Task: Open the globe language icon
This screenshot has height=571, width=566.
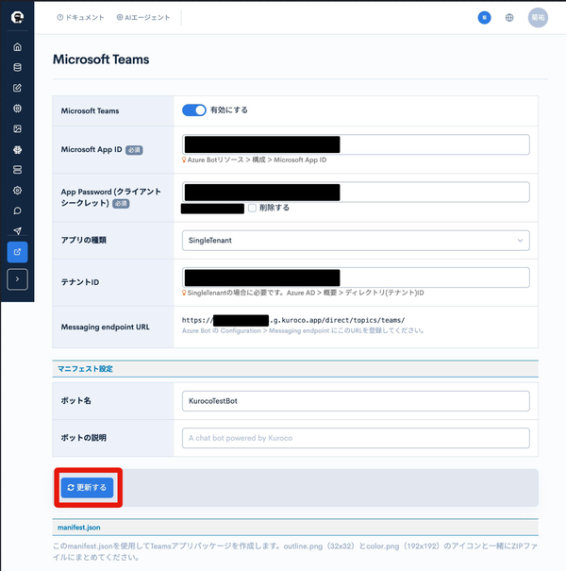Action: (509, 18)
